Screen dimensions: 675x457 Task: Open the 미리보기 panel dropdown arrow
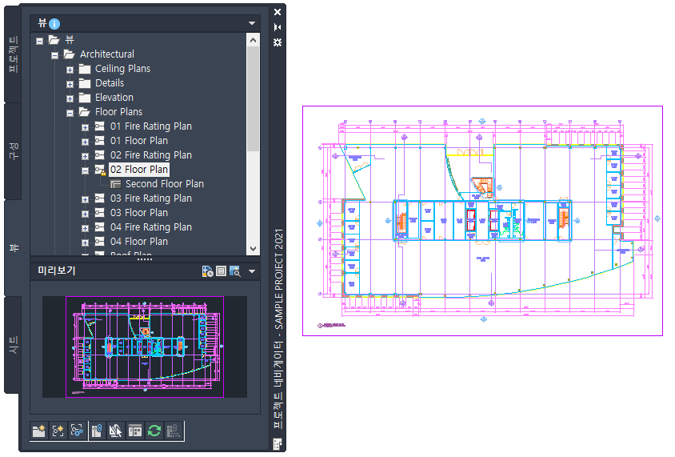(x=252, y=271)
